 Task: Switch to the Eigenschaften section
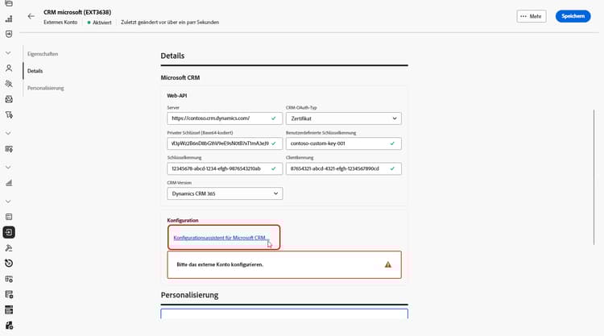click(43, 54)
